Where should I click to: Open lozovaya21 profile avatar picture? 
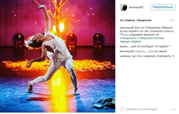123,7
